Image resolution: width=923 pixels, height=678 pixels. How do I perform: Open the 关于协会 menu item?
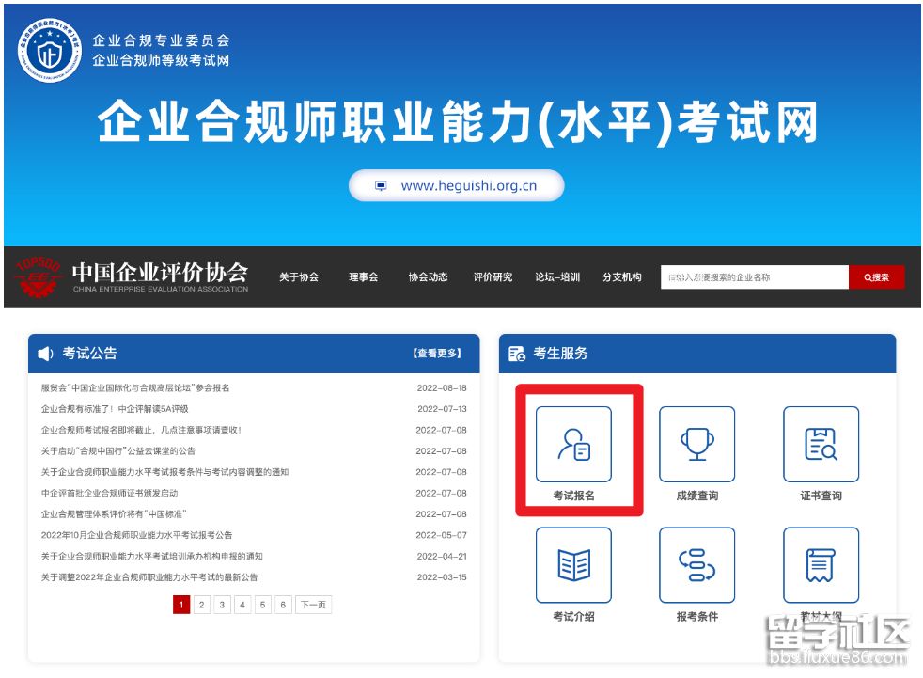(299, 277)
